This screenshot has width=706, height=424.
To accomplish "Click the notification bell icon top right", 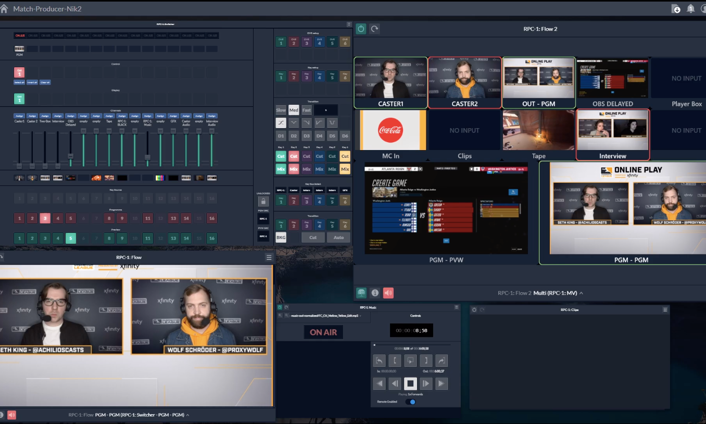I will [690, 9].
